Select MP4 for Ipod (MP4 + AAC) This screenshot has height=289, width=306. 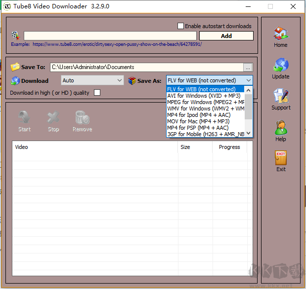point(205,115)
